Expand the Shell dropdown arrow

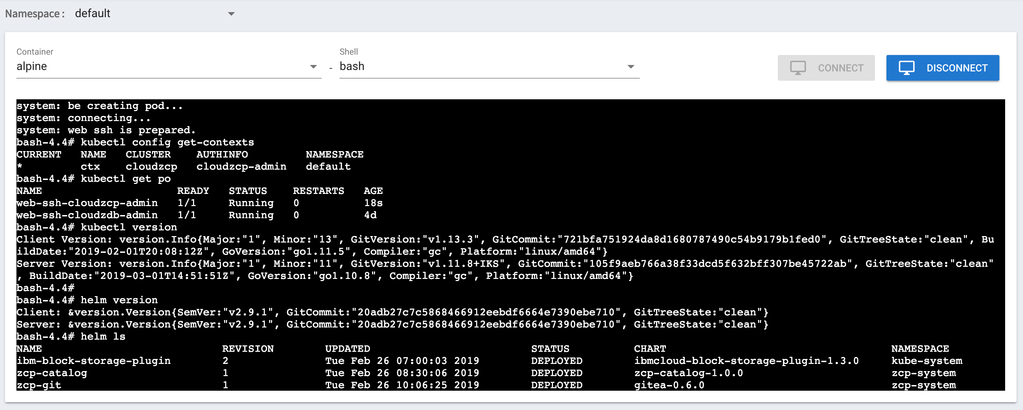tap(631, 67)
